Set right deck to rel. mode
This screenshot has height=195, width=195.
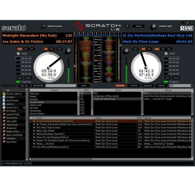163,49
